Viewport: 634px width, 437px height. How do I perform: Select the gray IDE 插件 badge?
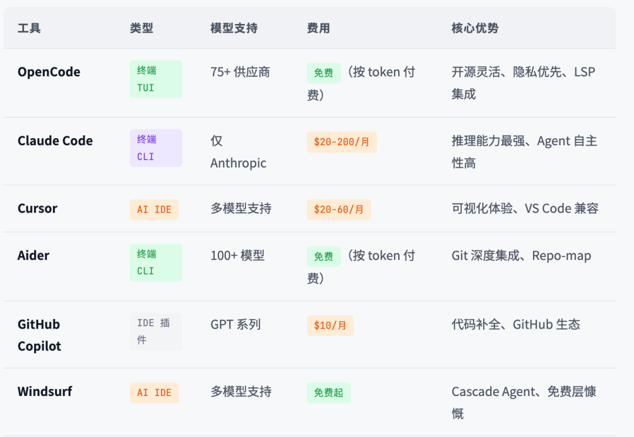pyautogui.click(x=156, y=331)
